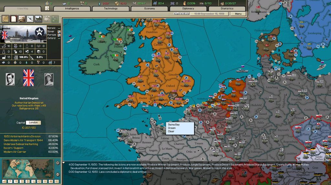331x185 pixels.
Task: Select the warship near Seine Bay
Action: click(x=145, y=110)
